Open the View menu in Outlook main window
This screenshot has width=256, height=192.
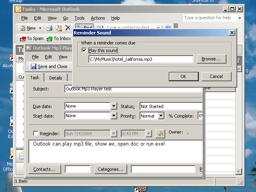coord(52,18)
